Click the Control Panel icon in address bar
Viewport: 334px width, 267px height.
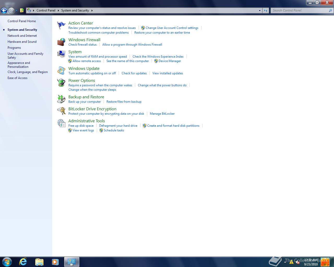tap(29, 10)
